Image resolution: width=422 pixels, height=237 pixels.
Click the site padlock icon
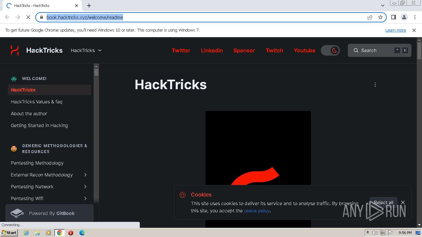(41, 17)
